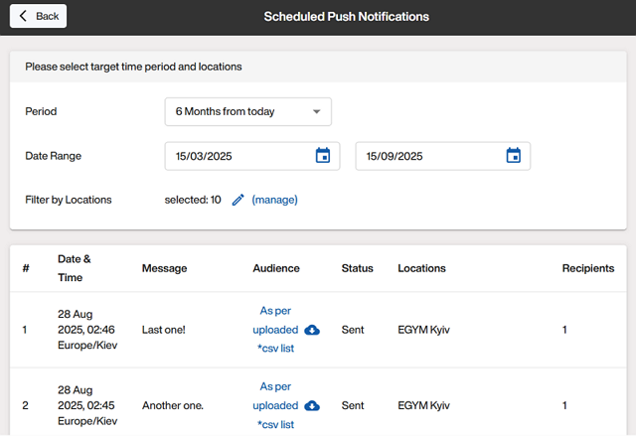
Task: Download csv for the "Another one." notification
Action: click(312, 405)
